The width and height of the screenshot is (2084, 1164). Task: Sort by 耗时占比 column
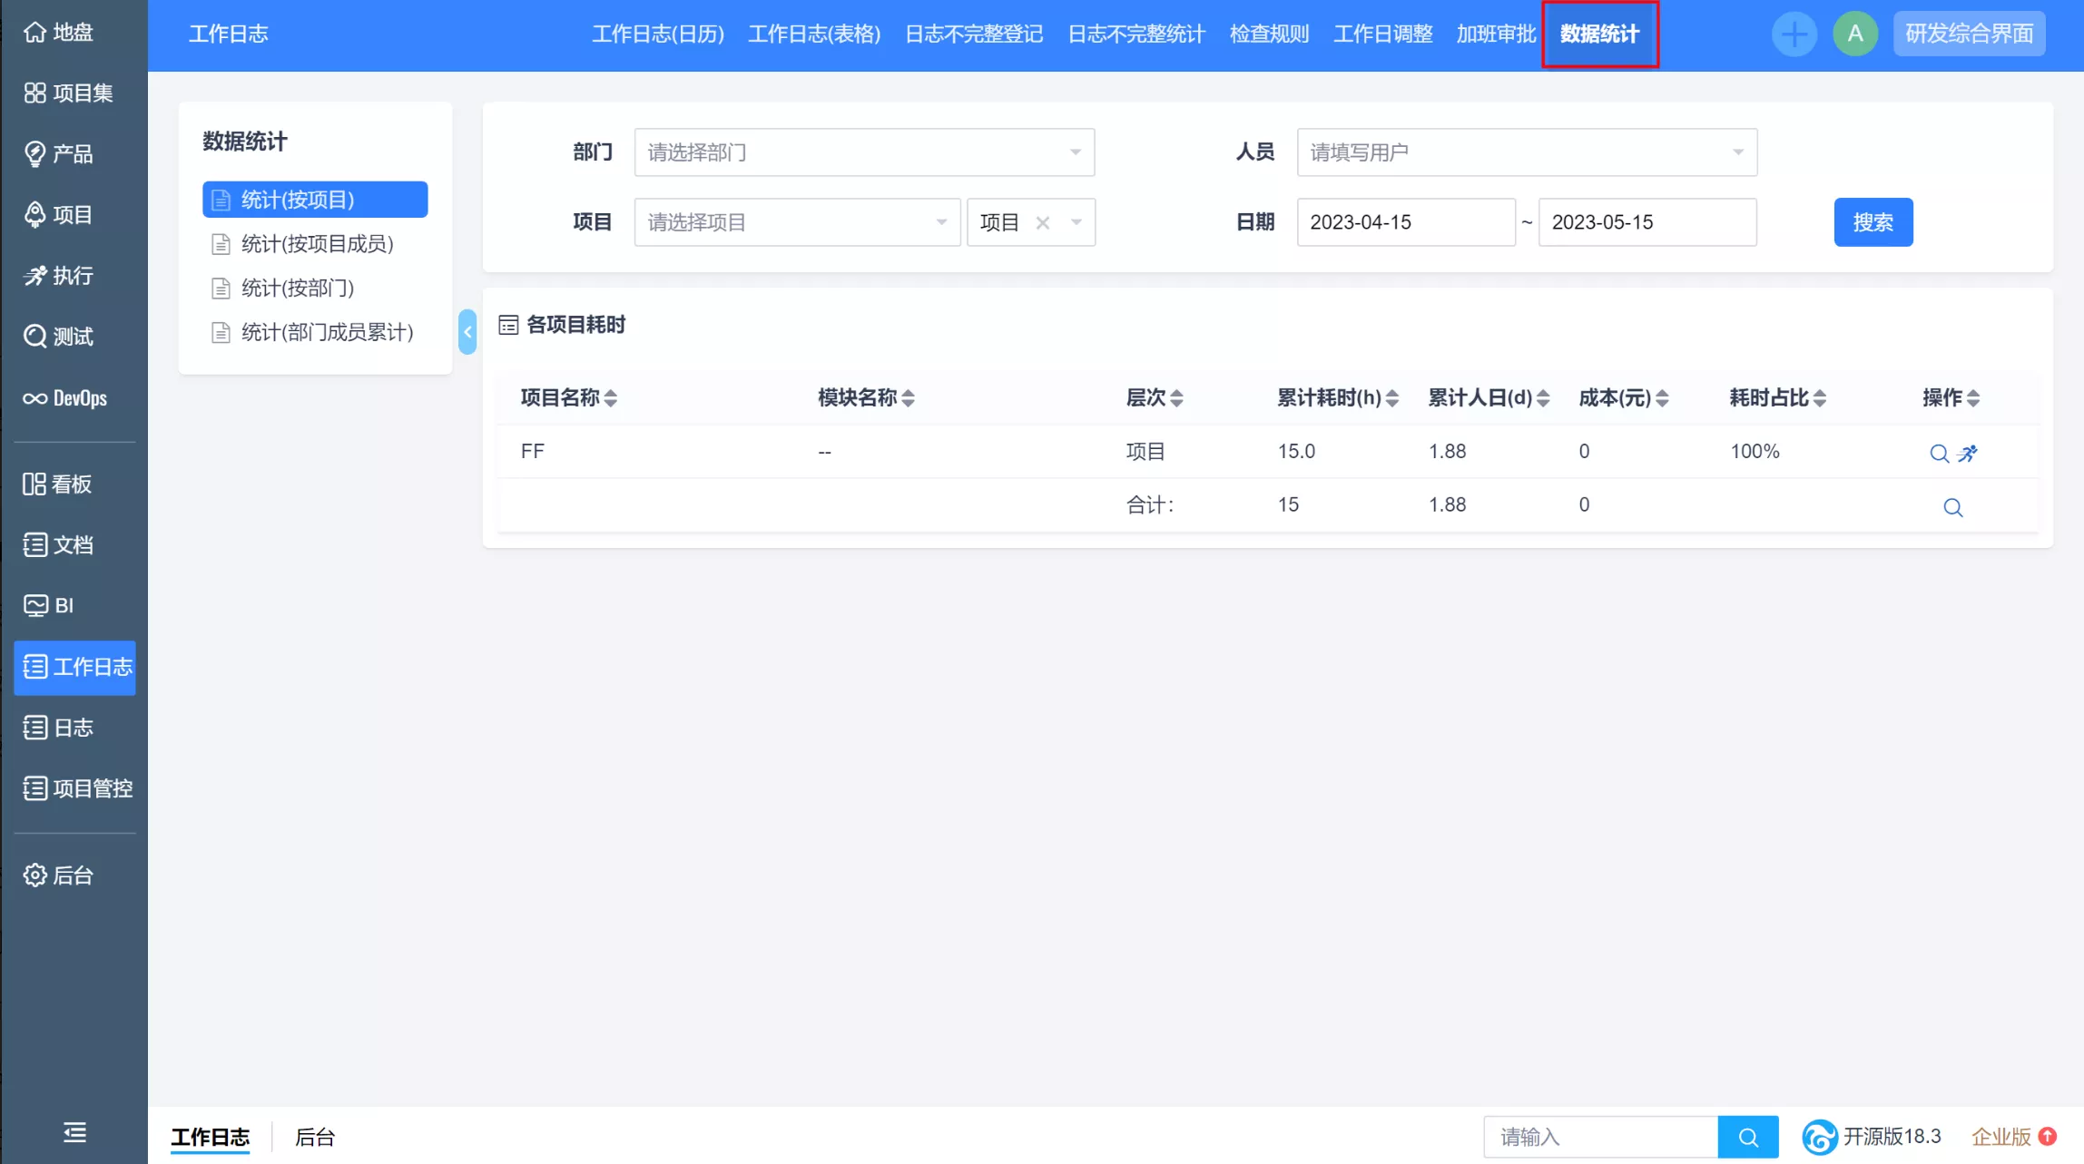click(x=1778, y=397)
